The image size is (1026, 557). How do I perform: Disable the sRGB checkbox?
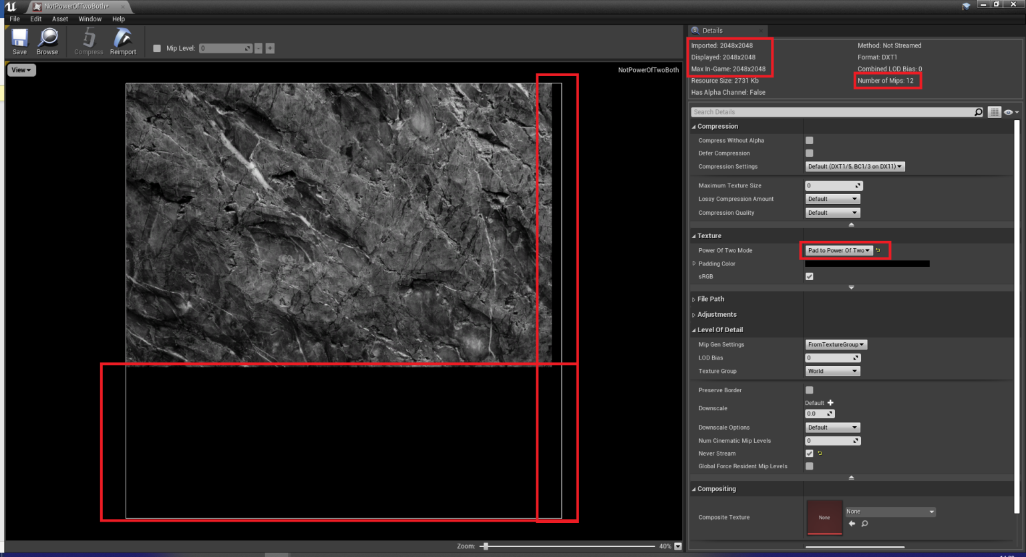[809, 276]
